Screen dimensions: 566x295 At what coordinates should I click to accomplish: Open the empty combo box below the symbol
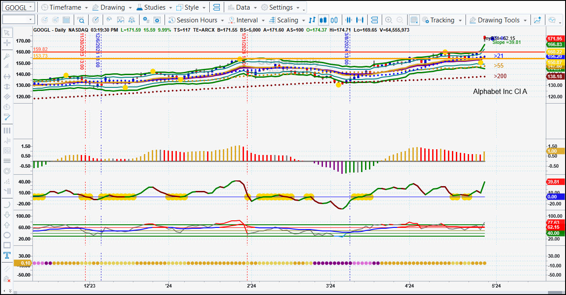(x=18, y=20)
